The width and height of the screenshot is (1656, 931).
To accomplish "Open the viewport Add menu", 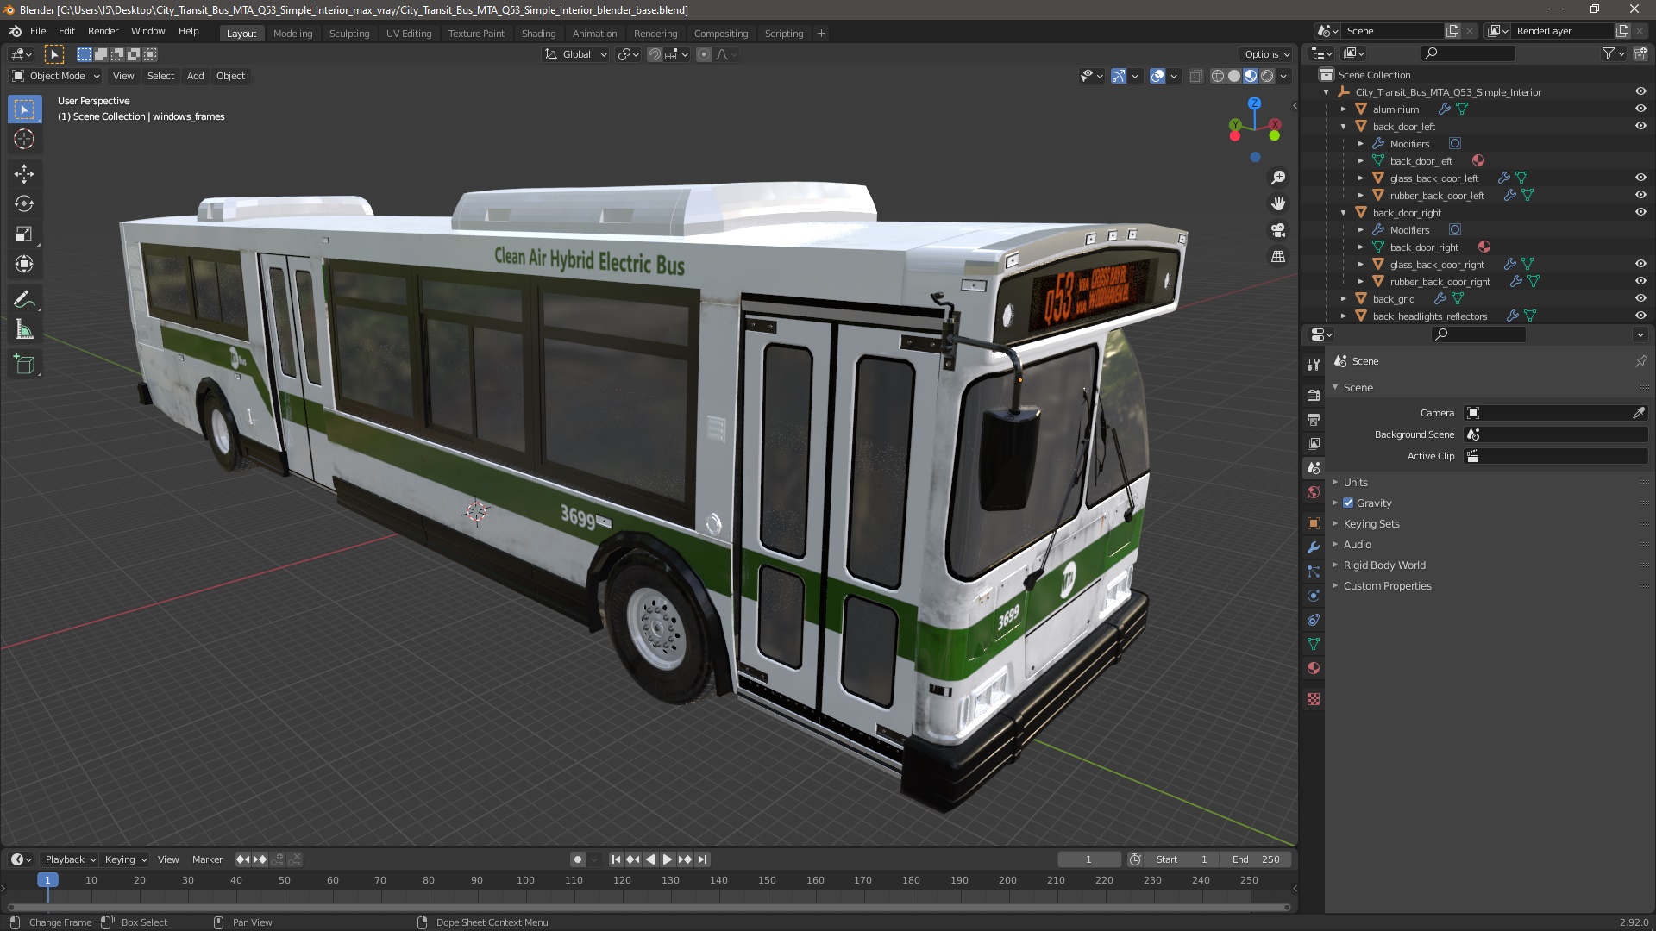I will [x=196, y=76].
